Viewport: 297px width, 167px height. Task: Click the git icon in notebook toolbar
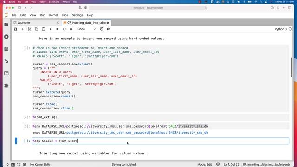[109, 29]
